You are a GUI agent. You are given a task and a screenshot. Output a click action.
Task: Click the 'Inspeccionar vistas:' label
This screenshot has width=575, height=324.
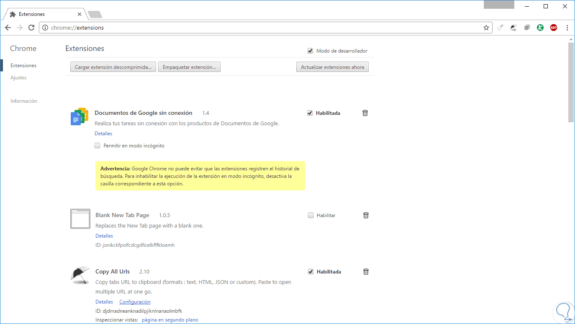(117, 320)
